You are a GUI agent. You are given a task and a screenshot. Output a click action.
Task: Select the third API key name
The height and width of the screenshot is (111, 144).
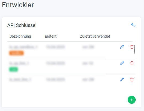click(x=20, y=80)
